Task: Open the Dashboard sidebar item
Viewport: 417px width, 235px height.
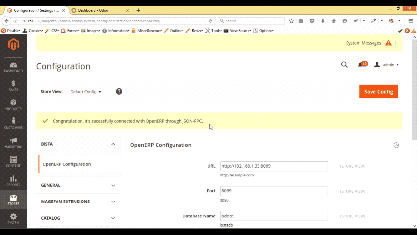Action: coord(13,67)
